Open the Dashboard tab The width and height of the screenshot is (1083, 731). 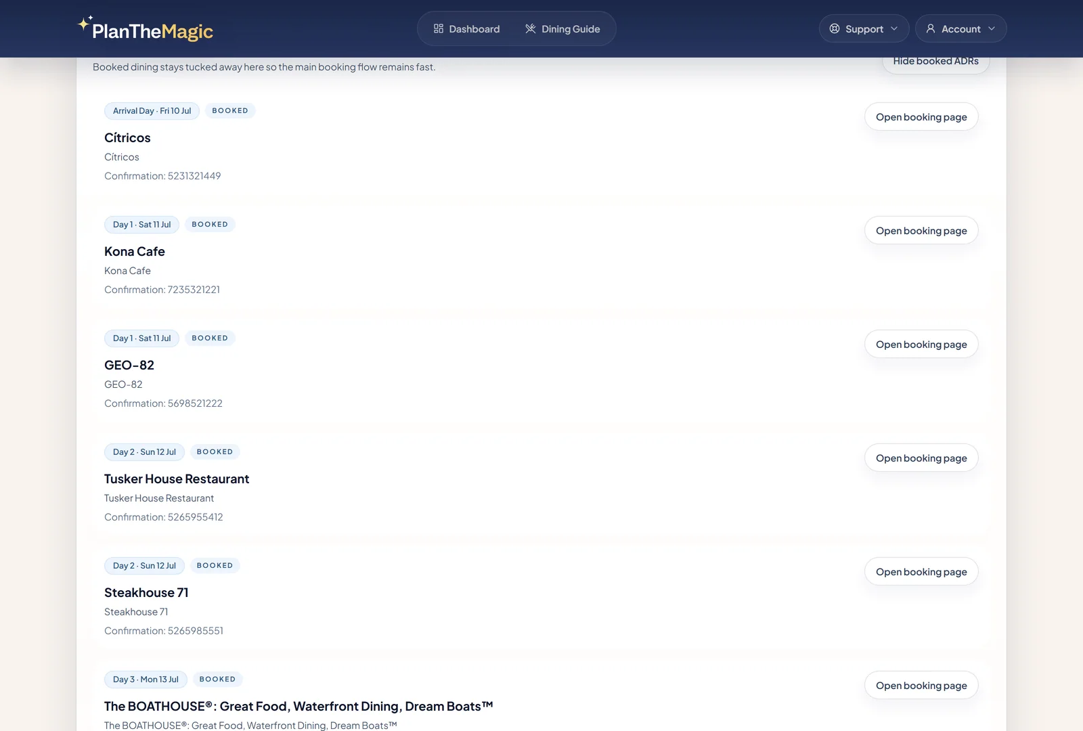467,28
